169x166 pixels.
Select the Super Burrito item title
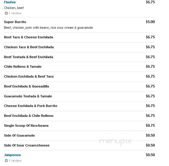(15, 22)
